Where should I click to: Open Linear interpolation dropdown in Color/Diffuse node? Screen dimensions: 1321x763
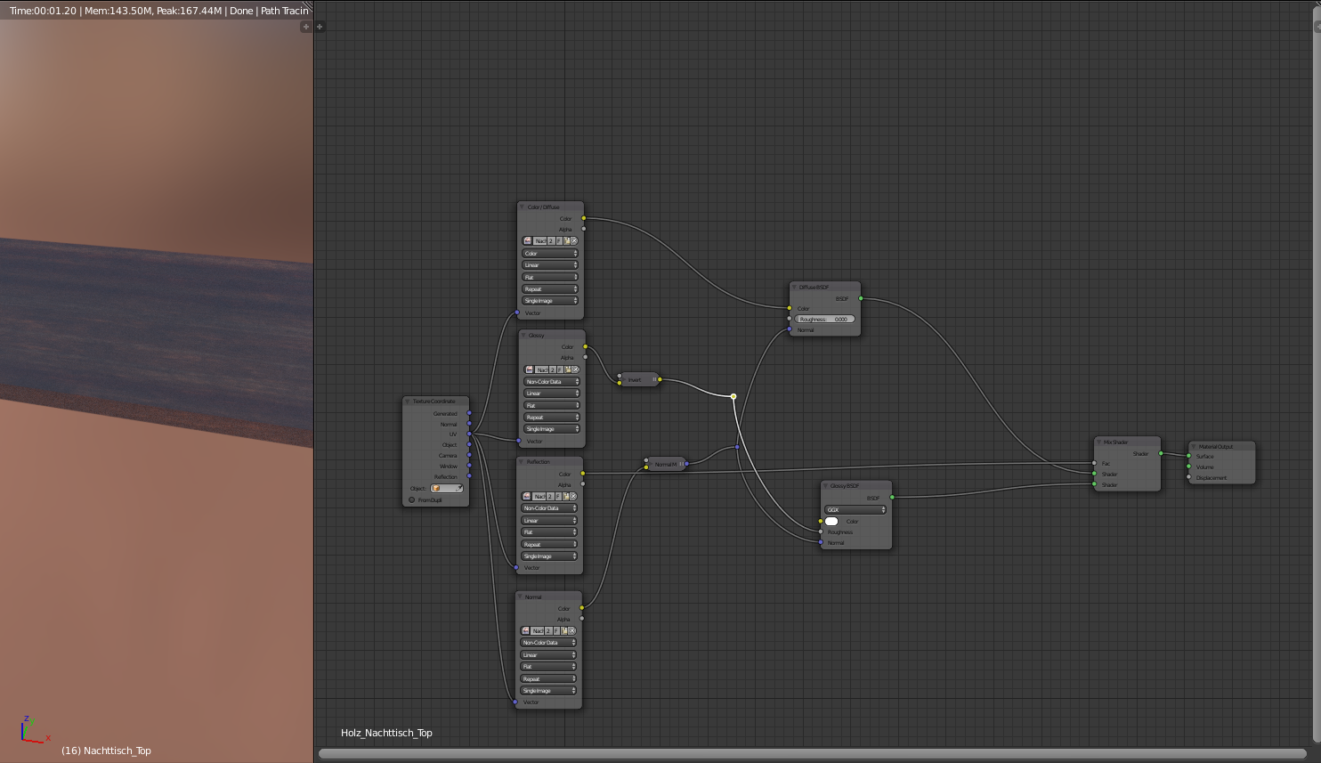point(550,265)
